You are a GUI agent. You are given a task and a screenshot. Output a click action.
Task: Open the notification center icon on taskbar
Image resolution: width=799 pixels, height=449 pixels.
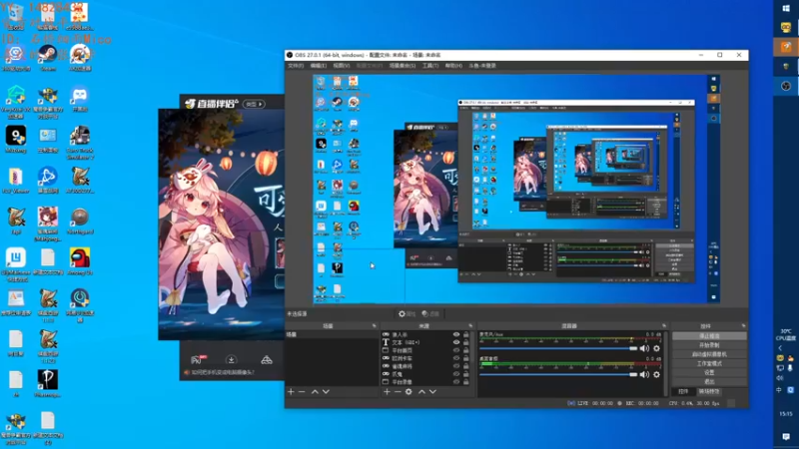(x=786, y=436)
